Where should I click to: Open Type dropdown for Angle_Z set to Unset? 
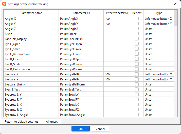click(x=158, y=29)
